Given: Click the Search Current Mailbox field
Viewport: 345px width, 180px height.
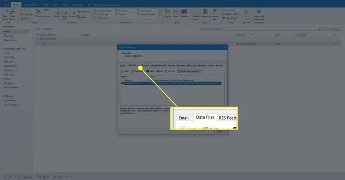Looking at the screenshot, I should tap(259, 29).
